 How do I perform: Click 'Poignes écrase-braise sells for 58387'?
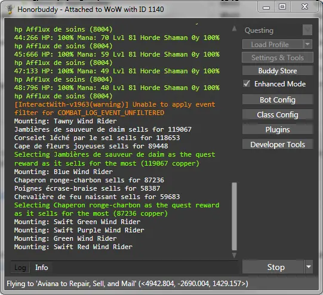(x=87, y=188)
